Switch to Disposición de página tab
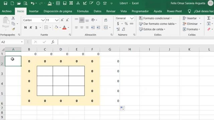Viewport: 214px width, 120px height. coord(58,11)
